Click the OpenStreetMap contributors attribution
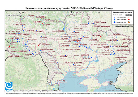 point(119,91)
